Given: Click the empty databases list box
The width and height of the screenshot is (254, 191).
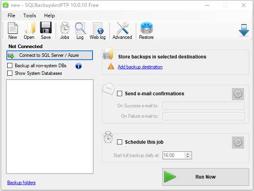Looking at the screenshot, I should 50,126.
